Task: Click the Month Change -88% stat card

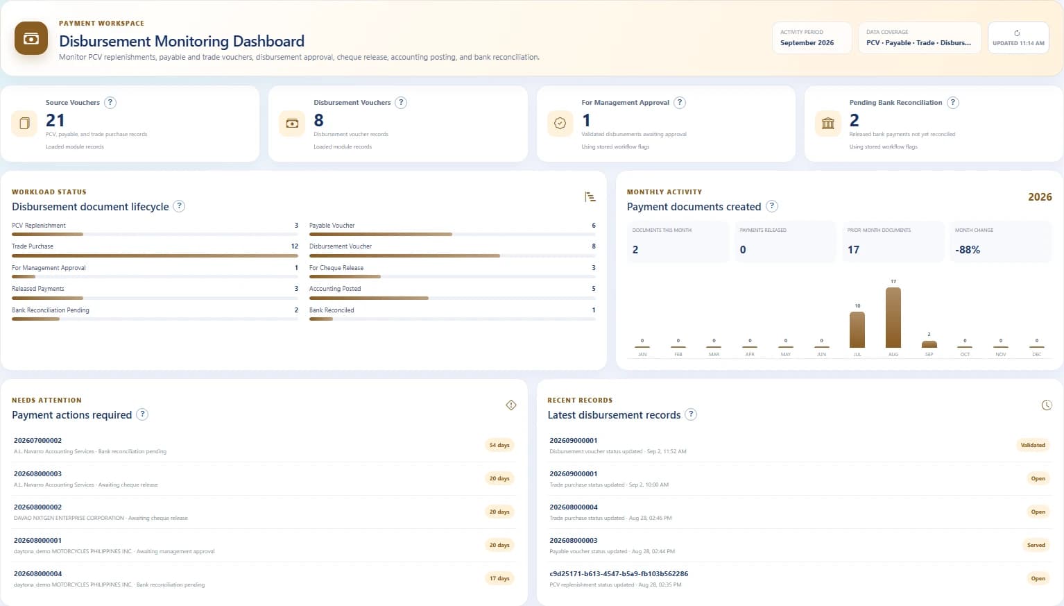Action: pyautogui.click(x=1000, y=242)
